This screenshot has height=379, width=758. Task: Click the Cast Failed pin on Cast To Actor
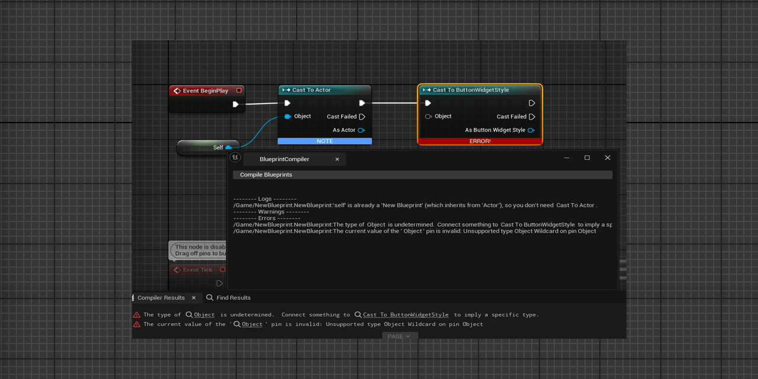coord(362,117)
